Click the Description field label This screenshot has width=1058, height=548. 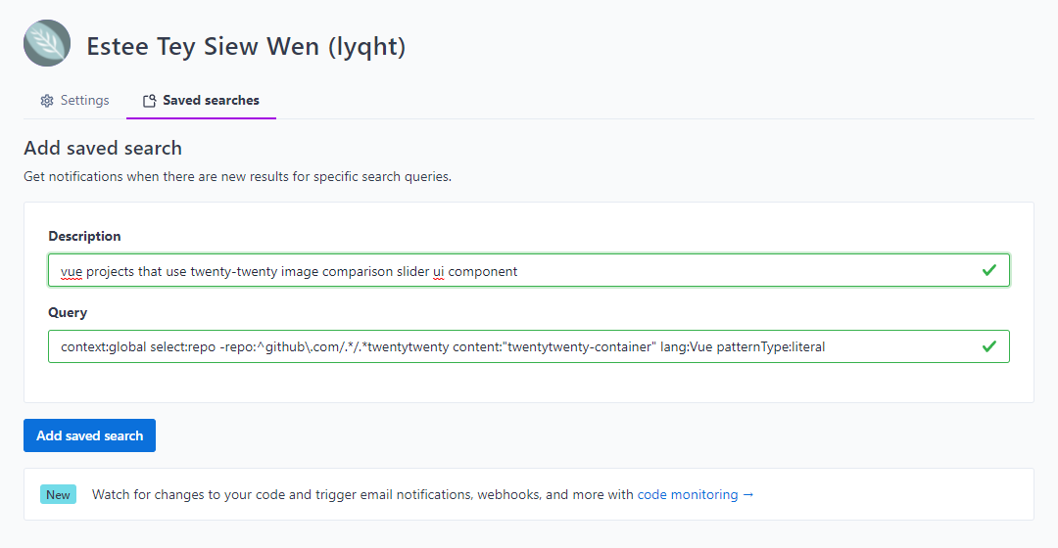point(84,236)
